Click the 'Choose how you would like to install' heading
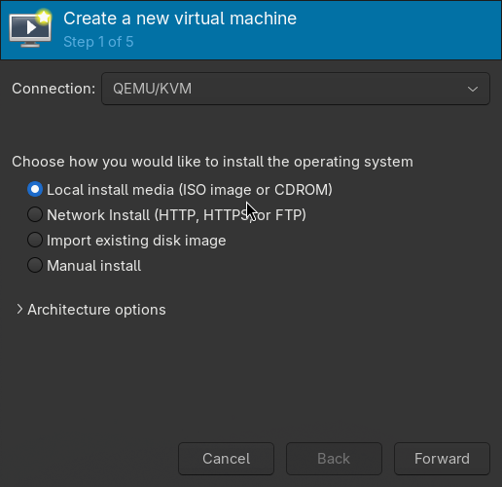This screenshot has width=502, height=487. pos(213,162)
